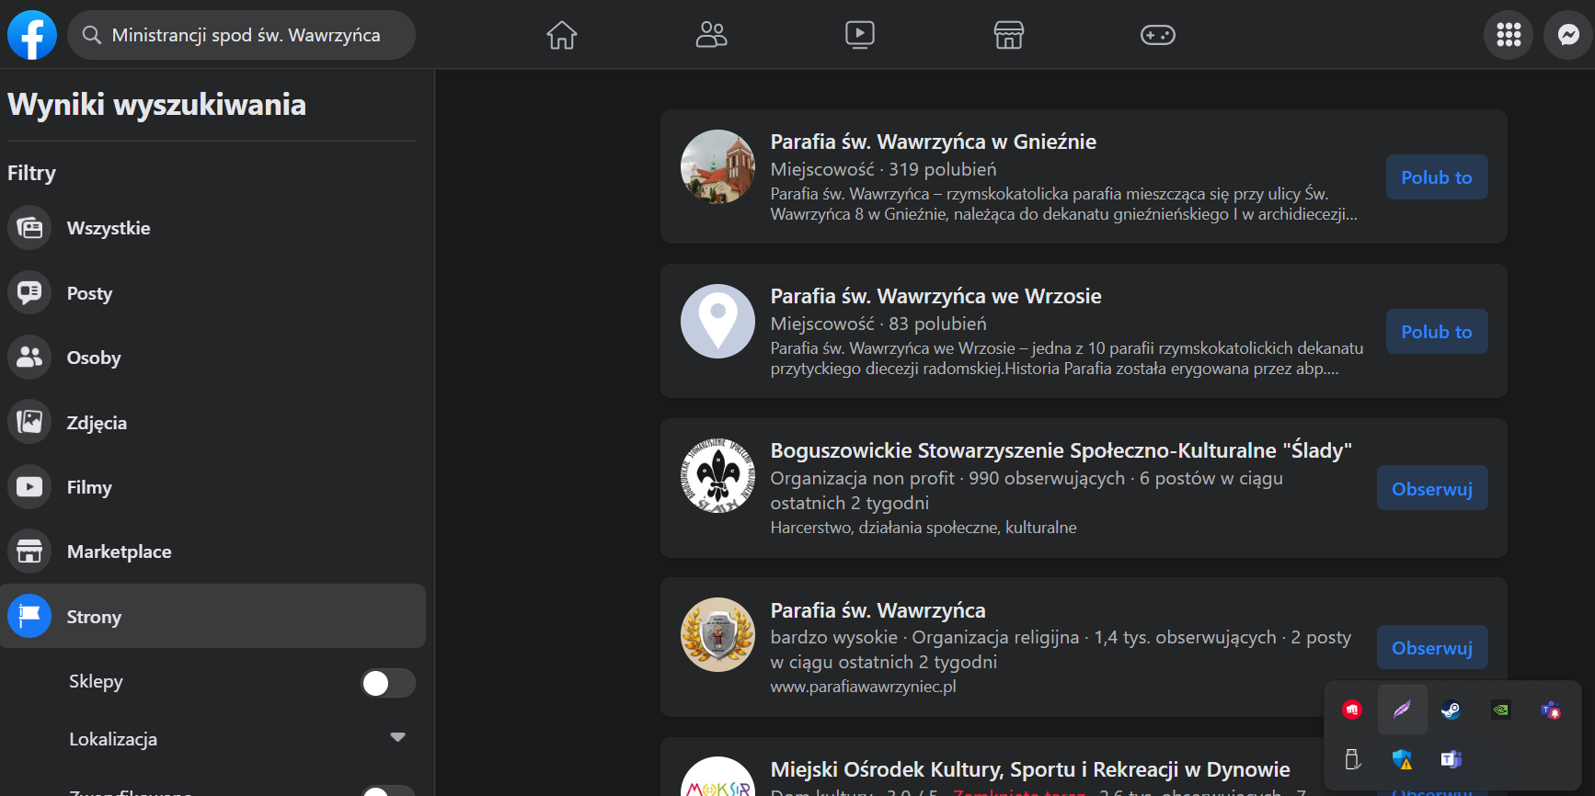Open the nine-dot menu grid icon
This screenshot has width=1595, height=796.
click(1509, 35)
